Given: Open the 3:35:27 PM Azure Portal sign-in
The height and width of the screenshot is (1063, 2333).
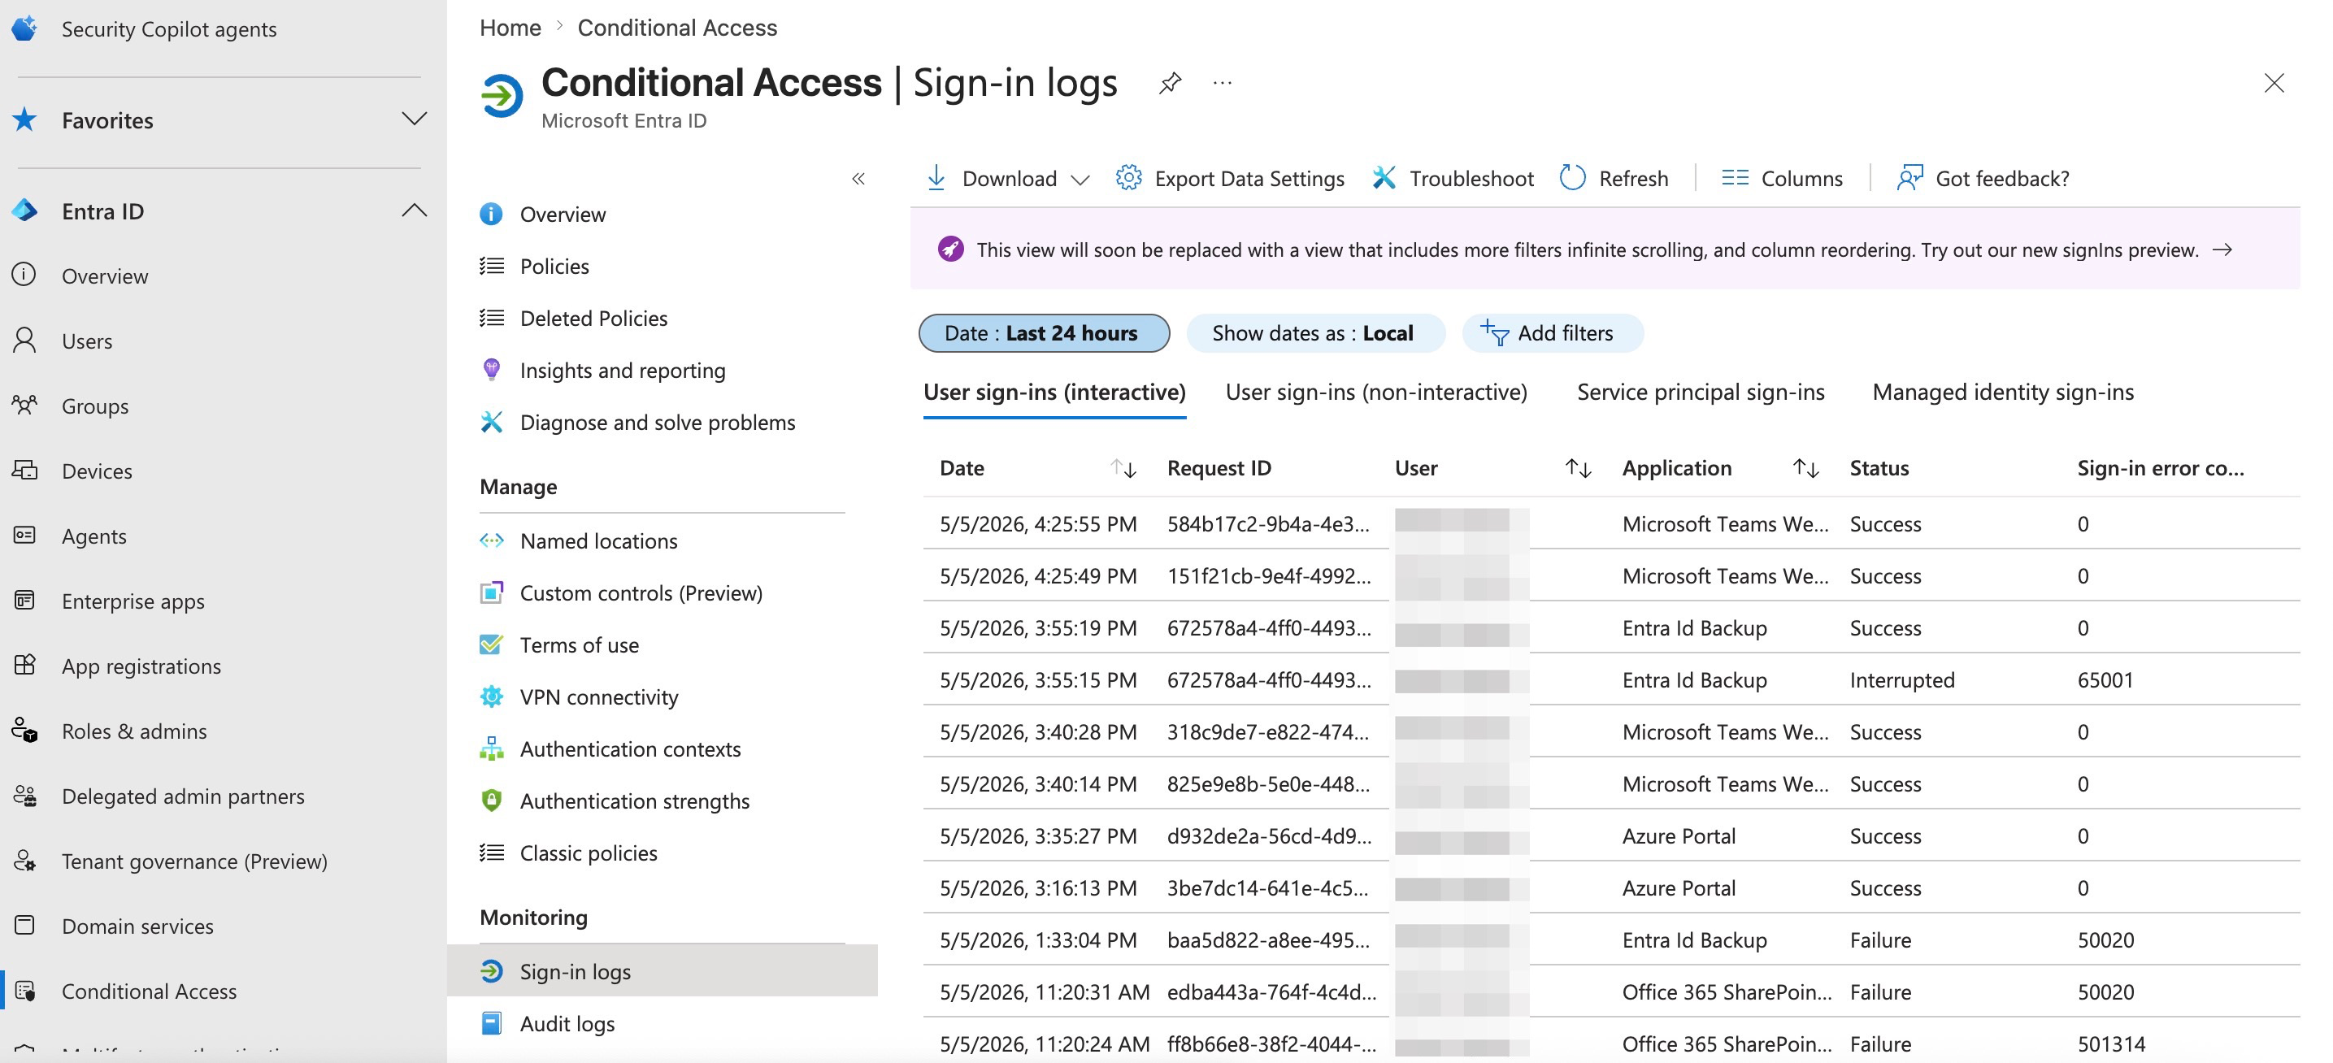Looking at the screenshot, I should (1611, 835).
